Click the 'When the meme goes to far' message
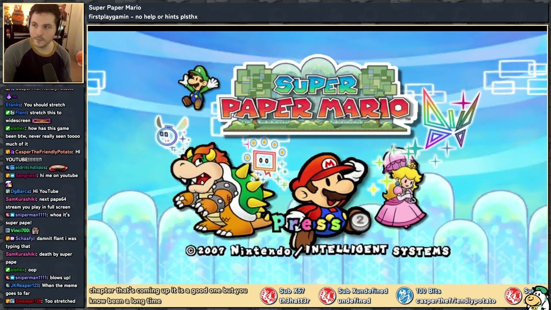 [x=41, y=289]
